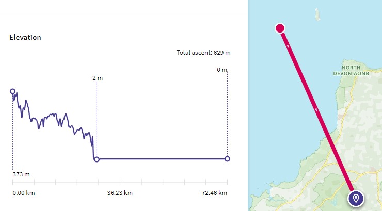Click the 373 m elevation label
Screen dimensions: 382x211
(21, 174)
